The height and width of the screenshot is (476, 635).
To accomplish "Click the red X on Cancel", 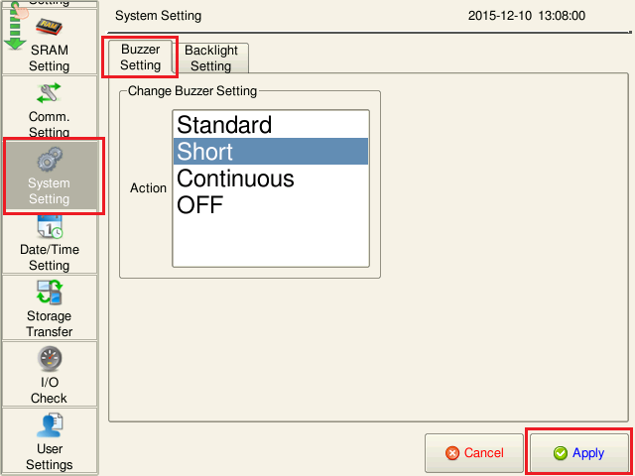I will click(452, 453).
